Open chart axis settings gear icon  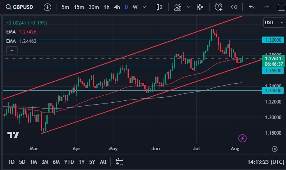tap(275, 149)
